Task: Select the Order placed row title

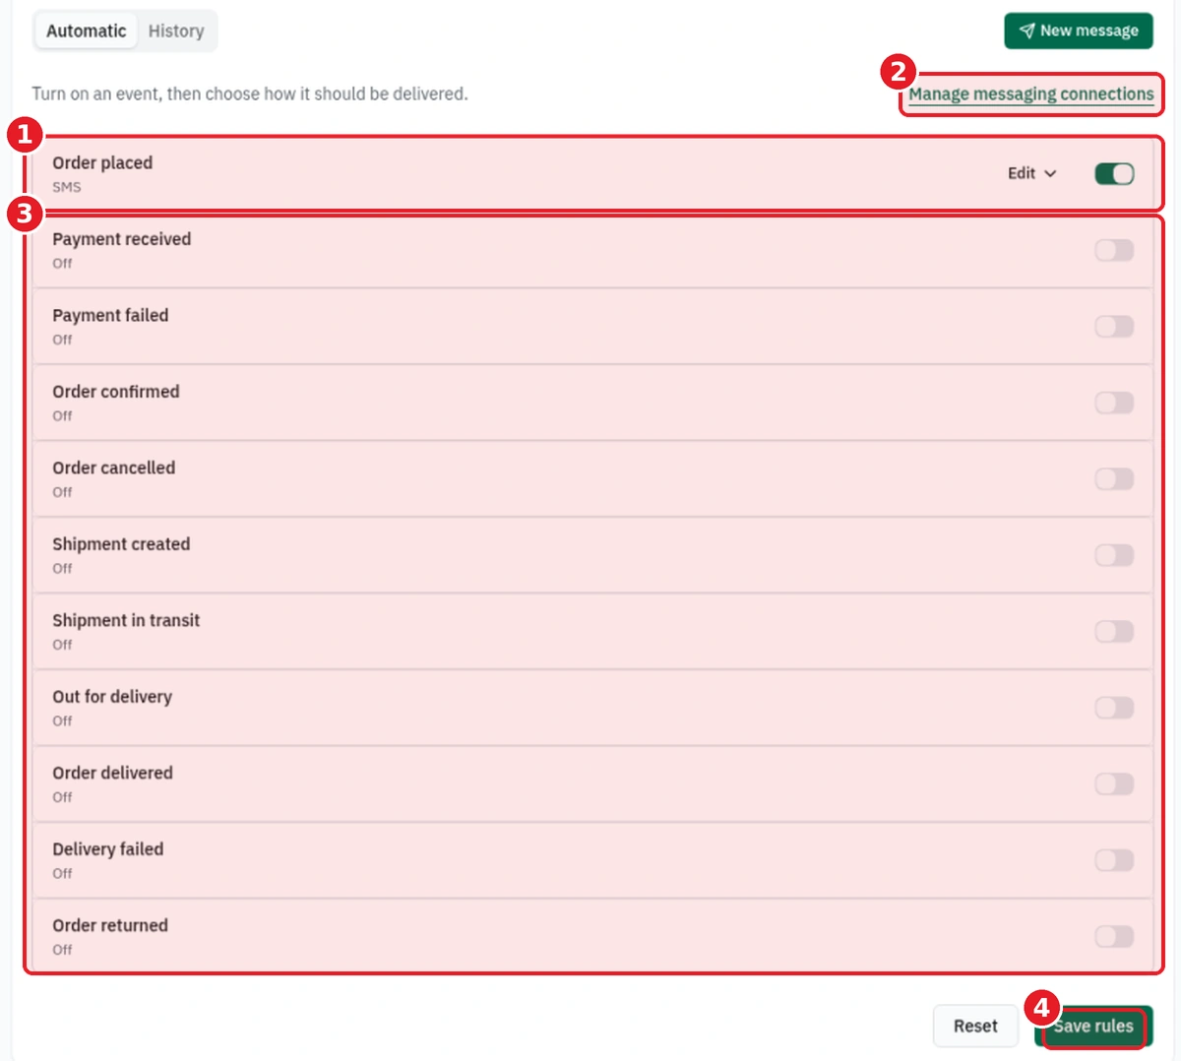Action: [102, 162]
